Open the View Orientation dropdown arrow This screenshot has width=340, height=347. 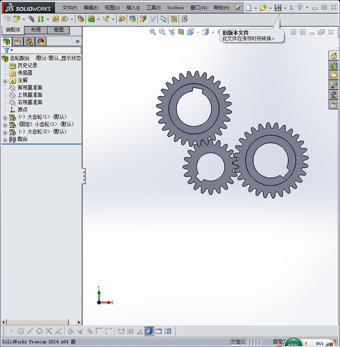pos(197,32)
